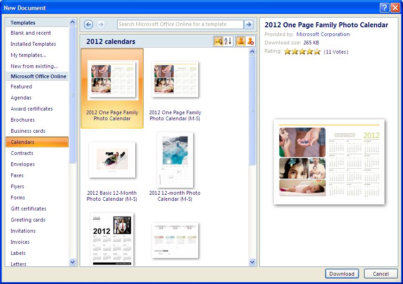The width and height of the screenshot is (403, 284).
Task: Click the Microsoft Corporation provider name
Action: [323, 34]
